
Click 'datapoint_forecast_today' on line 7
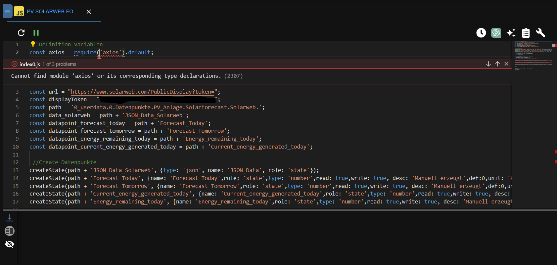pos(87,123)
